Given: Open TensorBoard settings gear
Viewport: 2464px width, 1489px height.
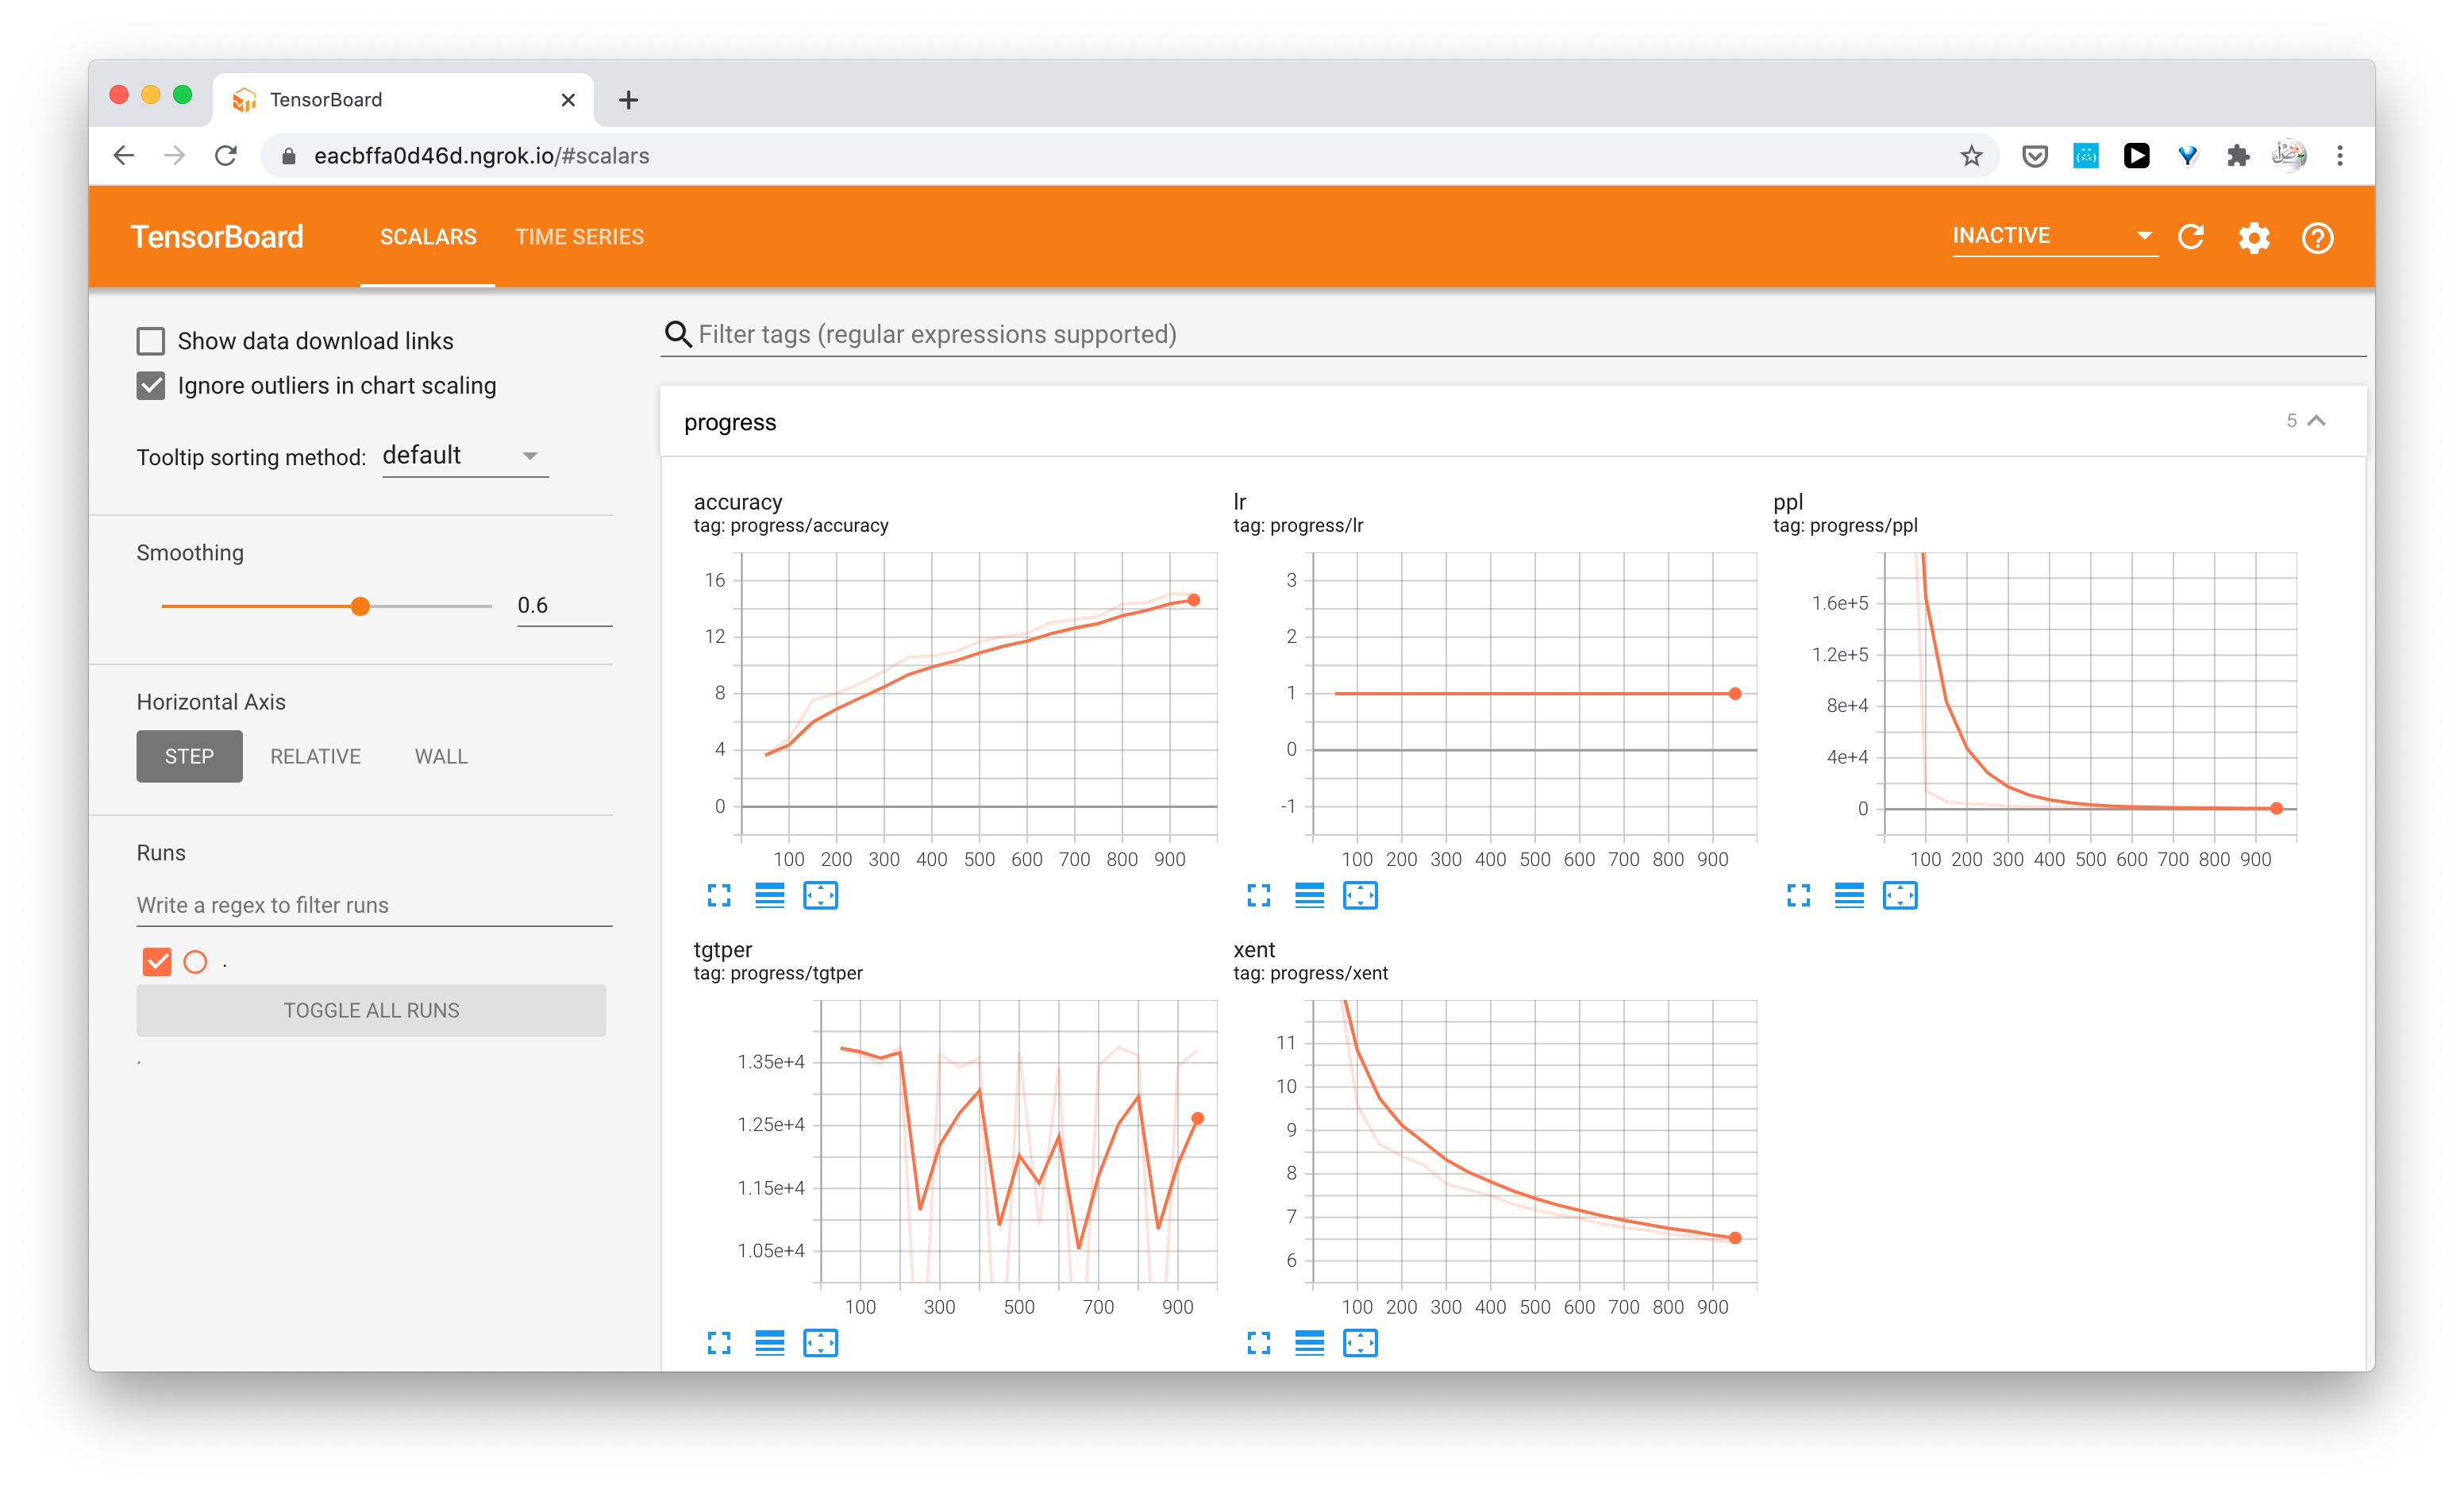Looking at the screenshot, I should (x=2254, y=237).
